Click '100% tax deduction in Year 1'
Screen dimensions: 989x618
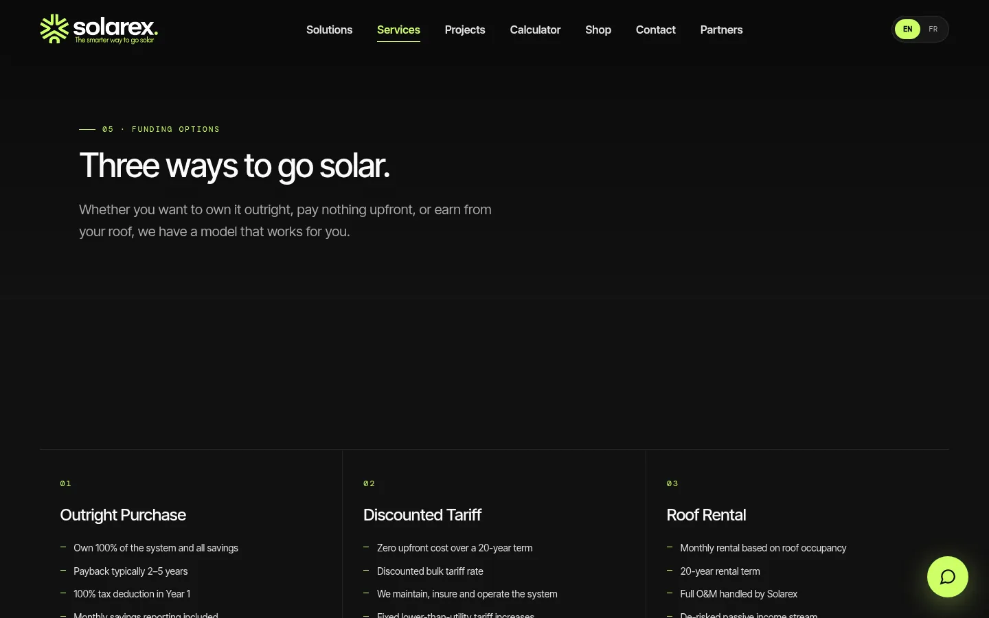(x=132, y=594)
